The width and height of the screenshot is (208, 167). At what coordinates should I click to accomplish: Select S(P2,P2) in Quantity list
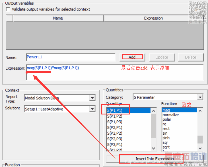[x=128, y=133]
